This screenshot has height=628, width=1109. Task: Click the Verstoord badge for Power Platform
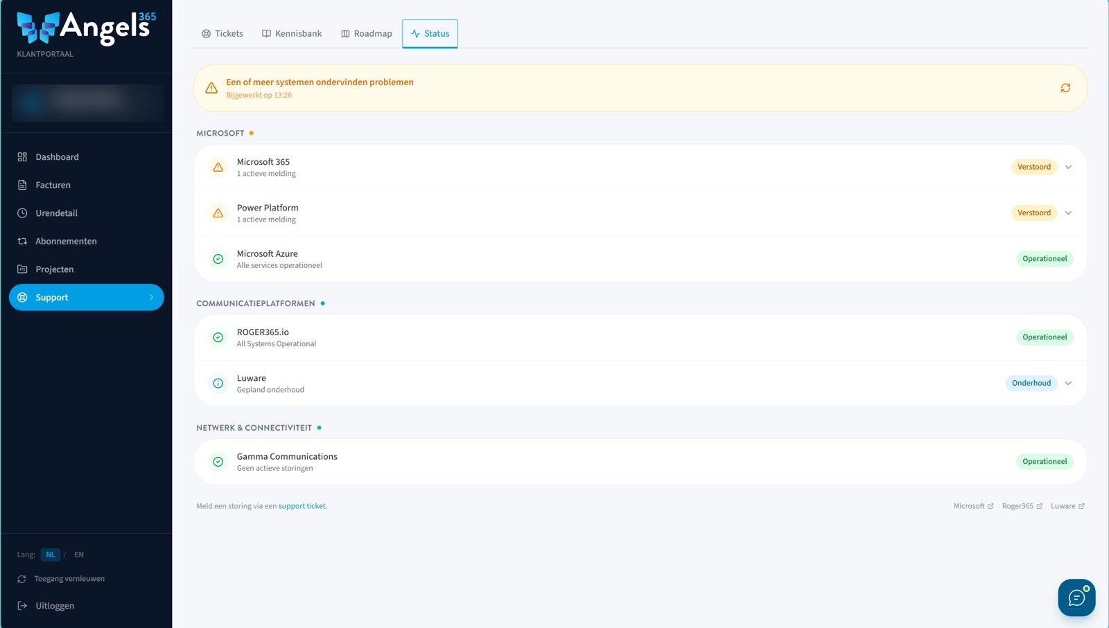click(1034, 213)
